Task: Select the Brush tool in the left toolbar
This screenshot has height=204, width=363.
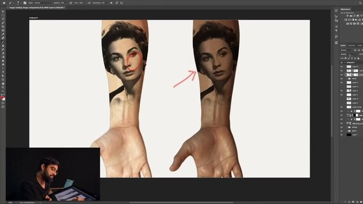Action: 3,41
